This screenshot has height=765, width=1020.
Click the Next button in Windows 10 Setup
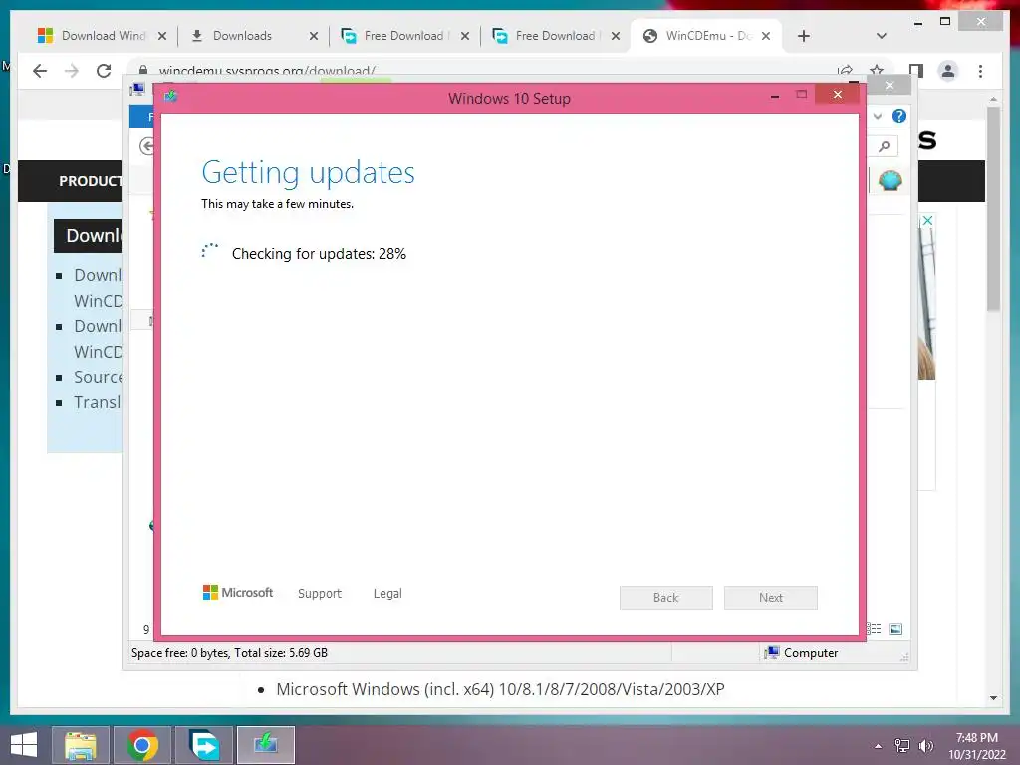[771, 598]
